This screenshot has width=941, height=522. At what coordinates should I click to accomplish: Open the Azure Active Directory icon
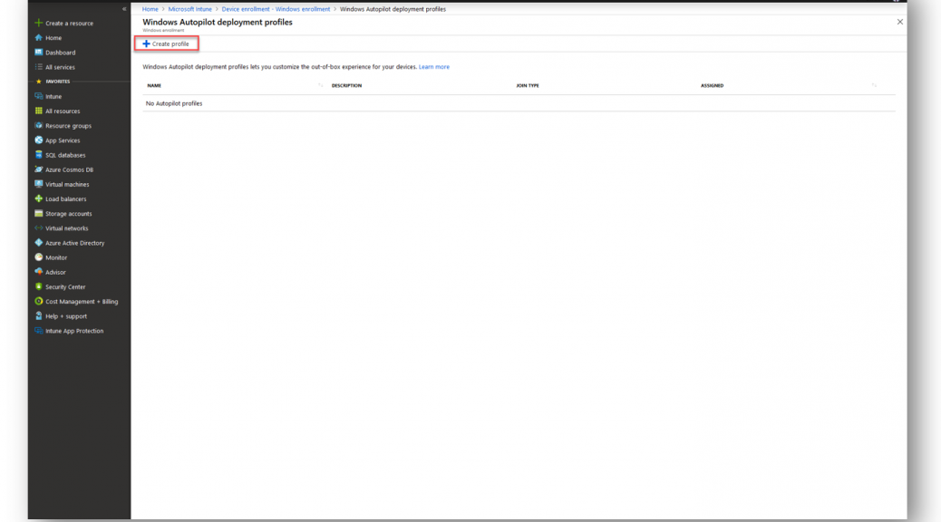[x=38, y=243]
